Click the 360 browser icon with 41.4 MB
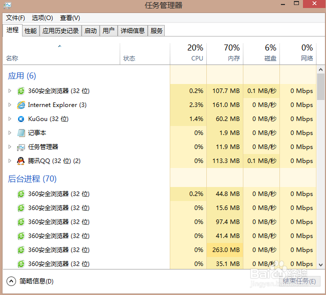Image resolution: width=326 pixels, height=295 pixels. pos(21,236)
